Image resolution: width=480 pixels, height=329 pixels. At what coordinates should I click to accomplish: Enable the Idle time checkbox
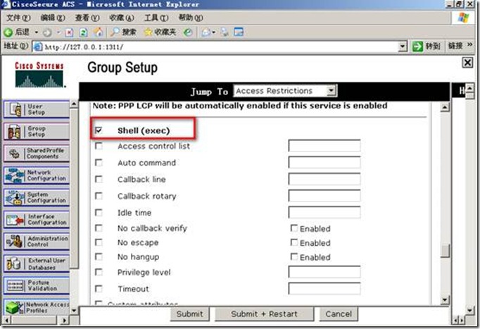[99, 212]
